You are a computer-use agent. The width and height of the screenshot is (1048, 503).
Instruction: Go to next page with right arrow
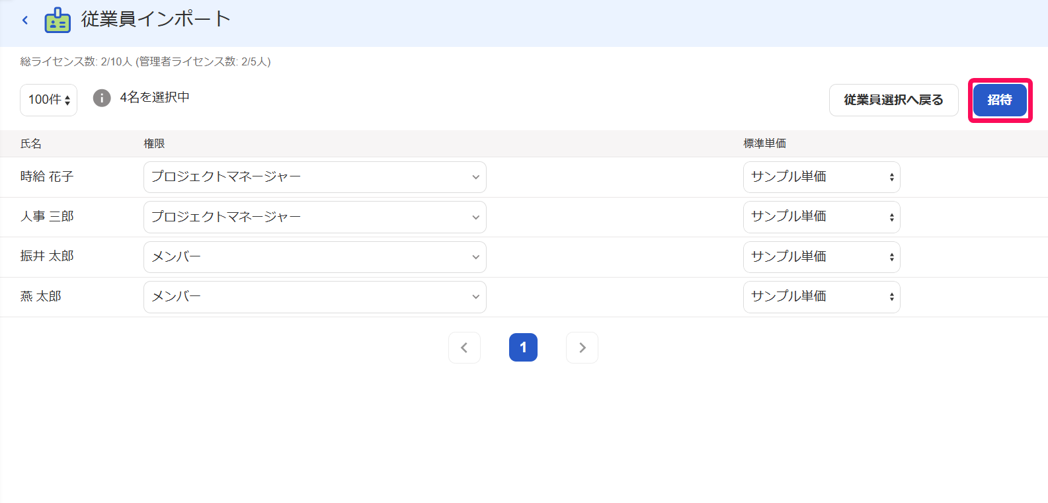click(x=582, y=348)
